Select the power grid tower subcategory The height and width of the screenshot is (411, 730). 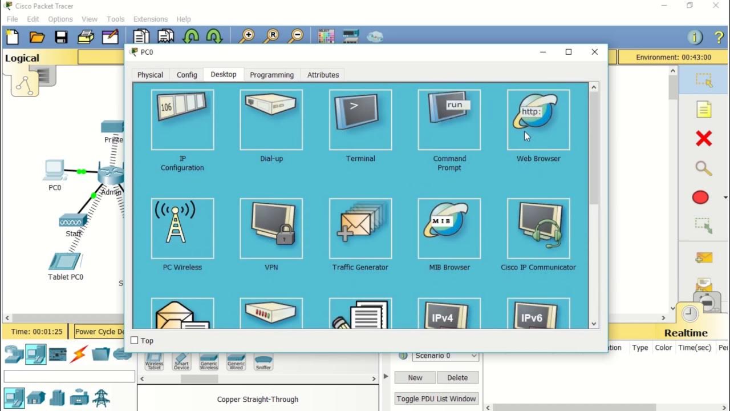click(x=101, y=397)
